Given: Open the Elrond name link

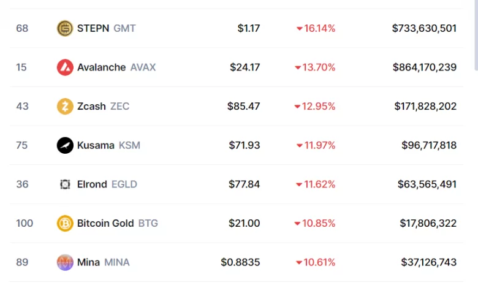Looking at the screenshot, I should (x=92, y=184).
